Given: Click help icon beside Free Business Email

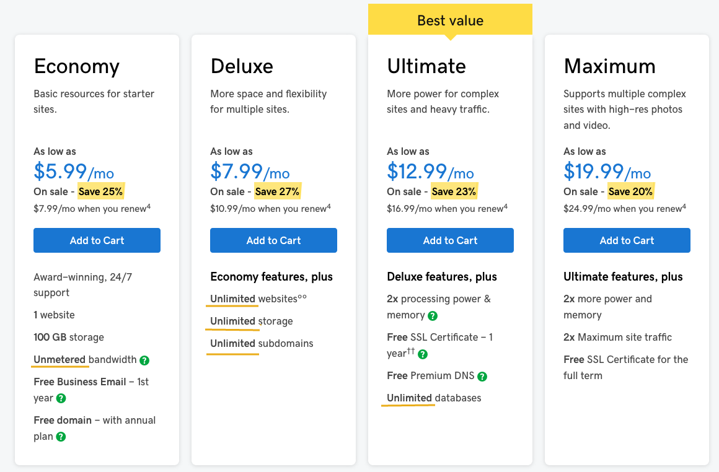Looking at the screenshot, I should pyautogui.click(x=61, y=398).
